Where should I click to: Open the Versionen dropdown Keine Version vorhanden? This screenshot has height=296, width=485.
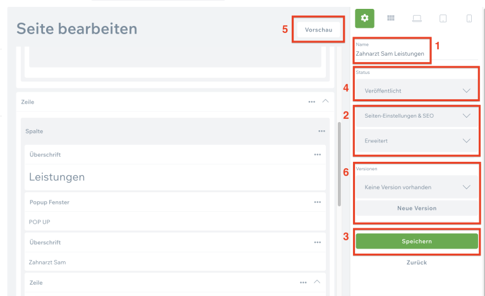[416, 187]
